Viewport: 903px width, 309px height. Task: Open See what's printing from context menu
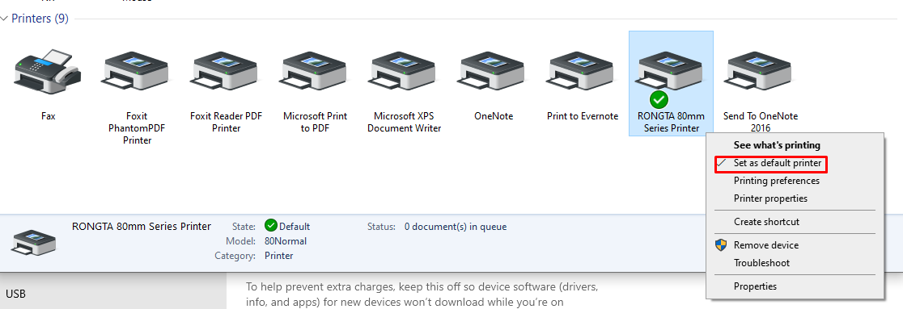click(776, 145)
